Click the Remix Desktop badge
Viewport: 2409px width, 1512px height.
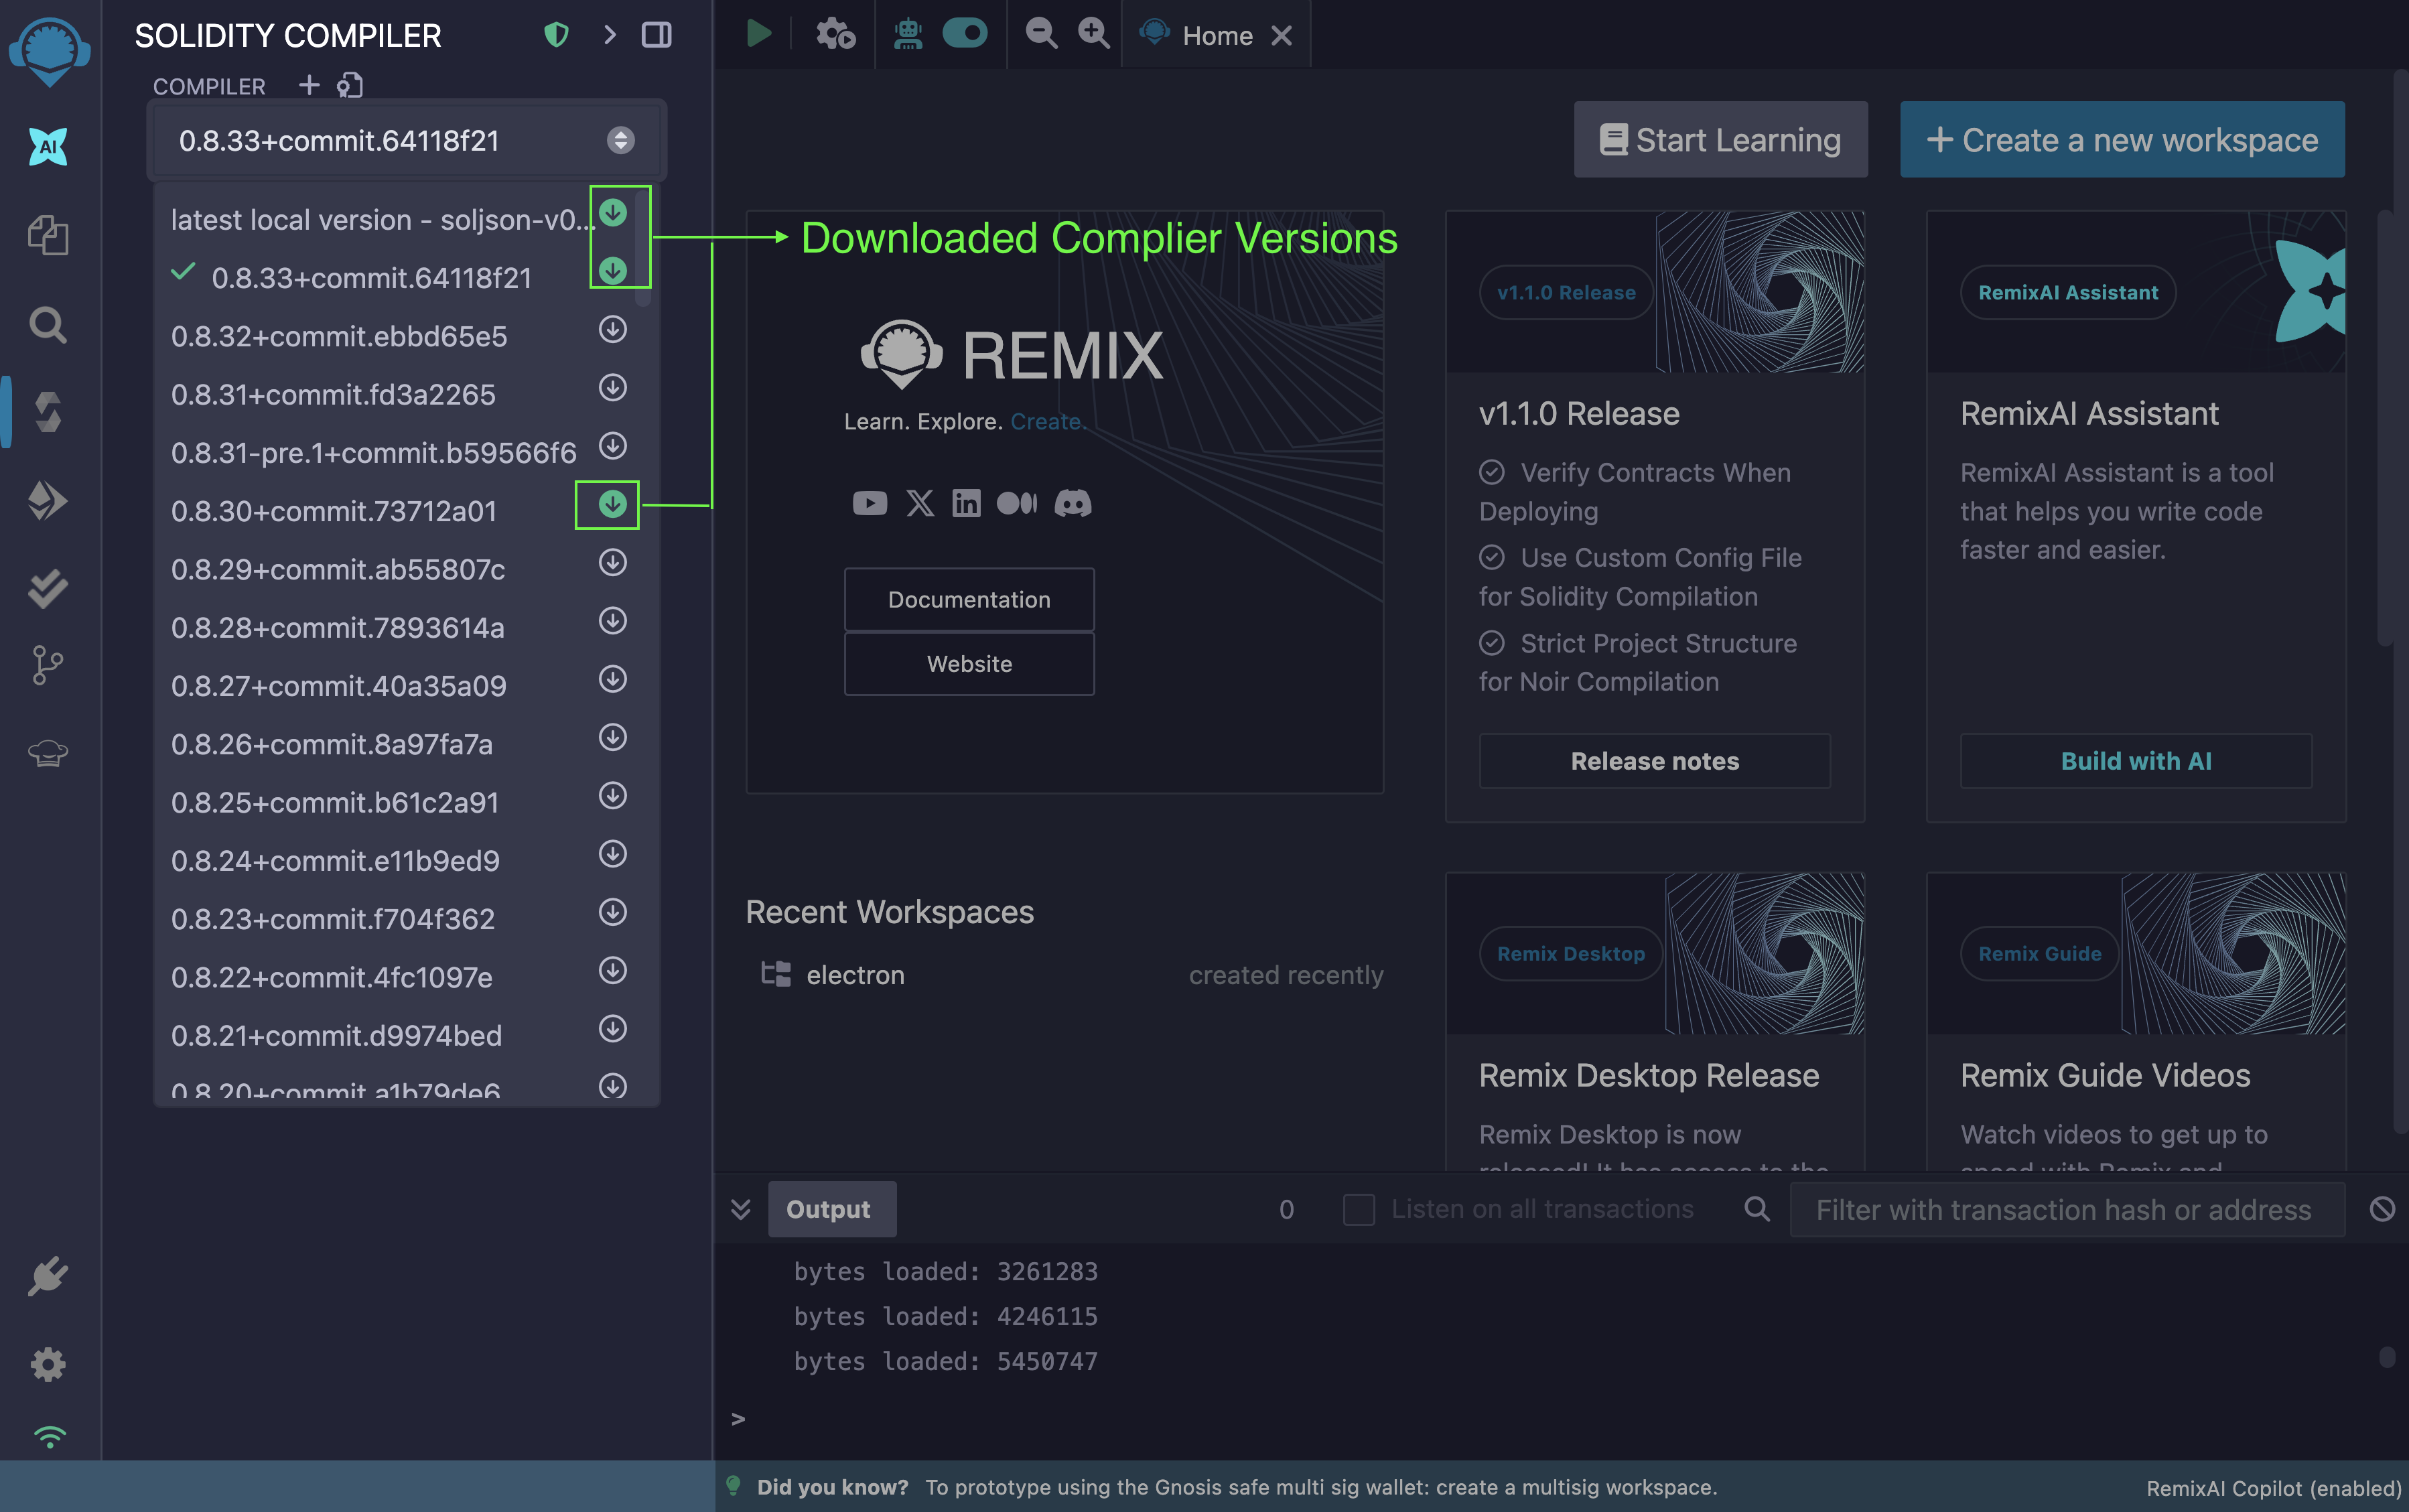[x=1570, y=954]
